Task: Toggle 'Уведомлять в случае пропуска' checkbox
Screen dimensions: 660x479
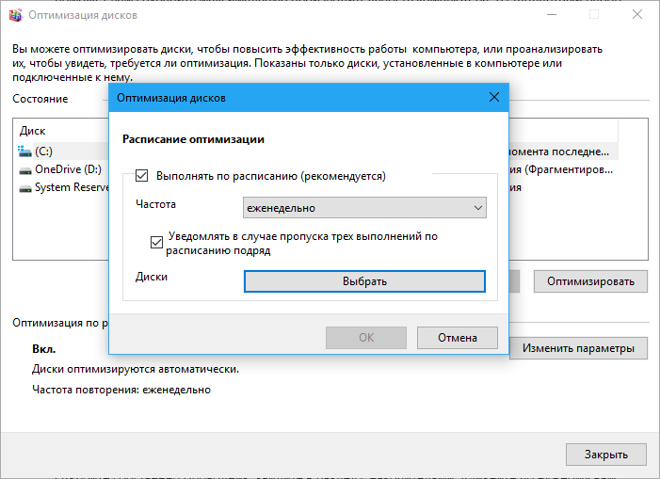Action: click(x=156, y=242)
